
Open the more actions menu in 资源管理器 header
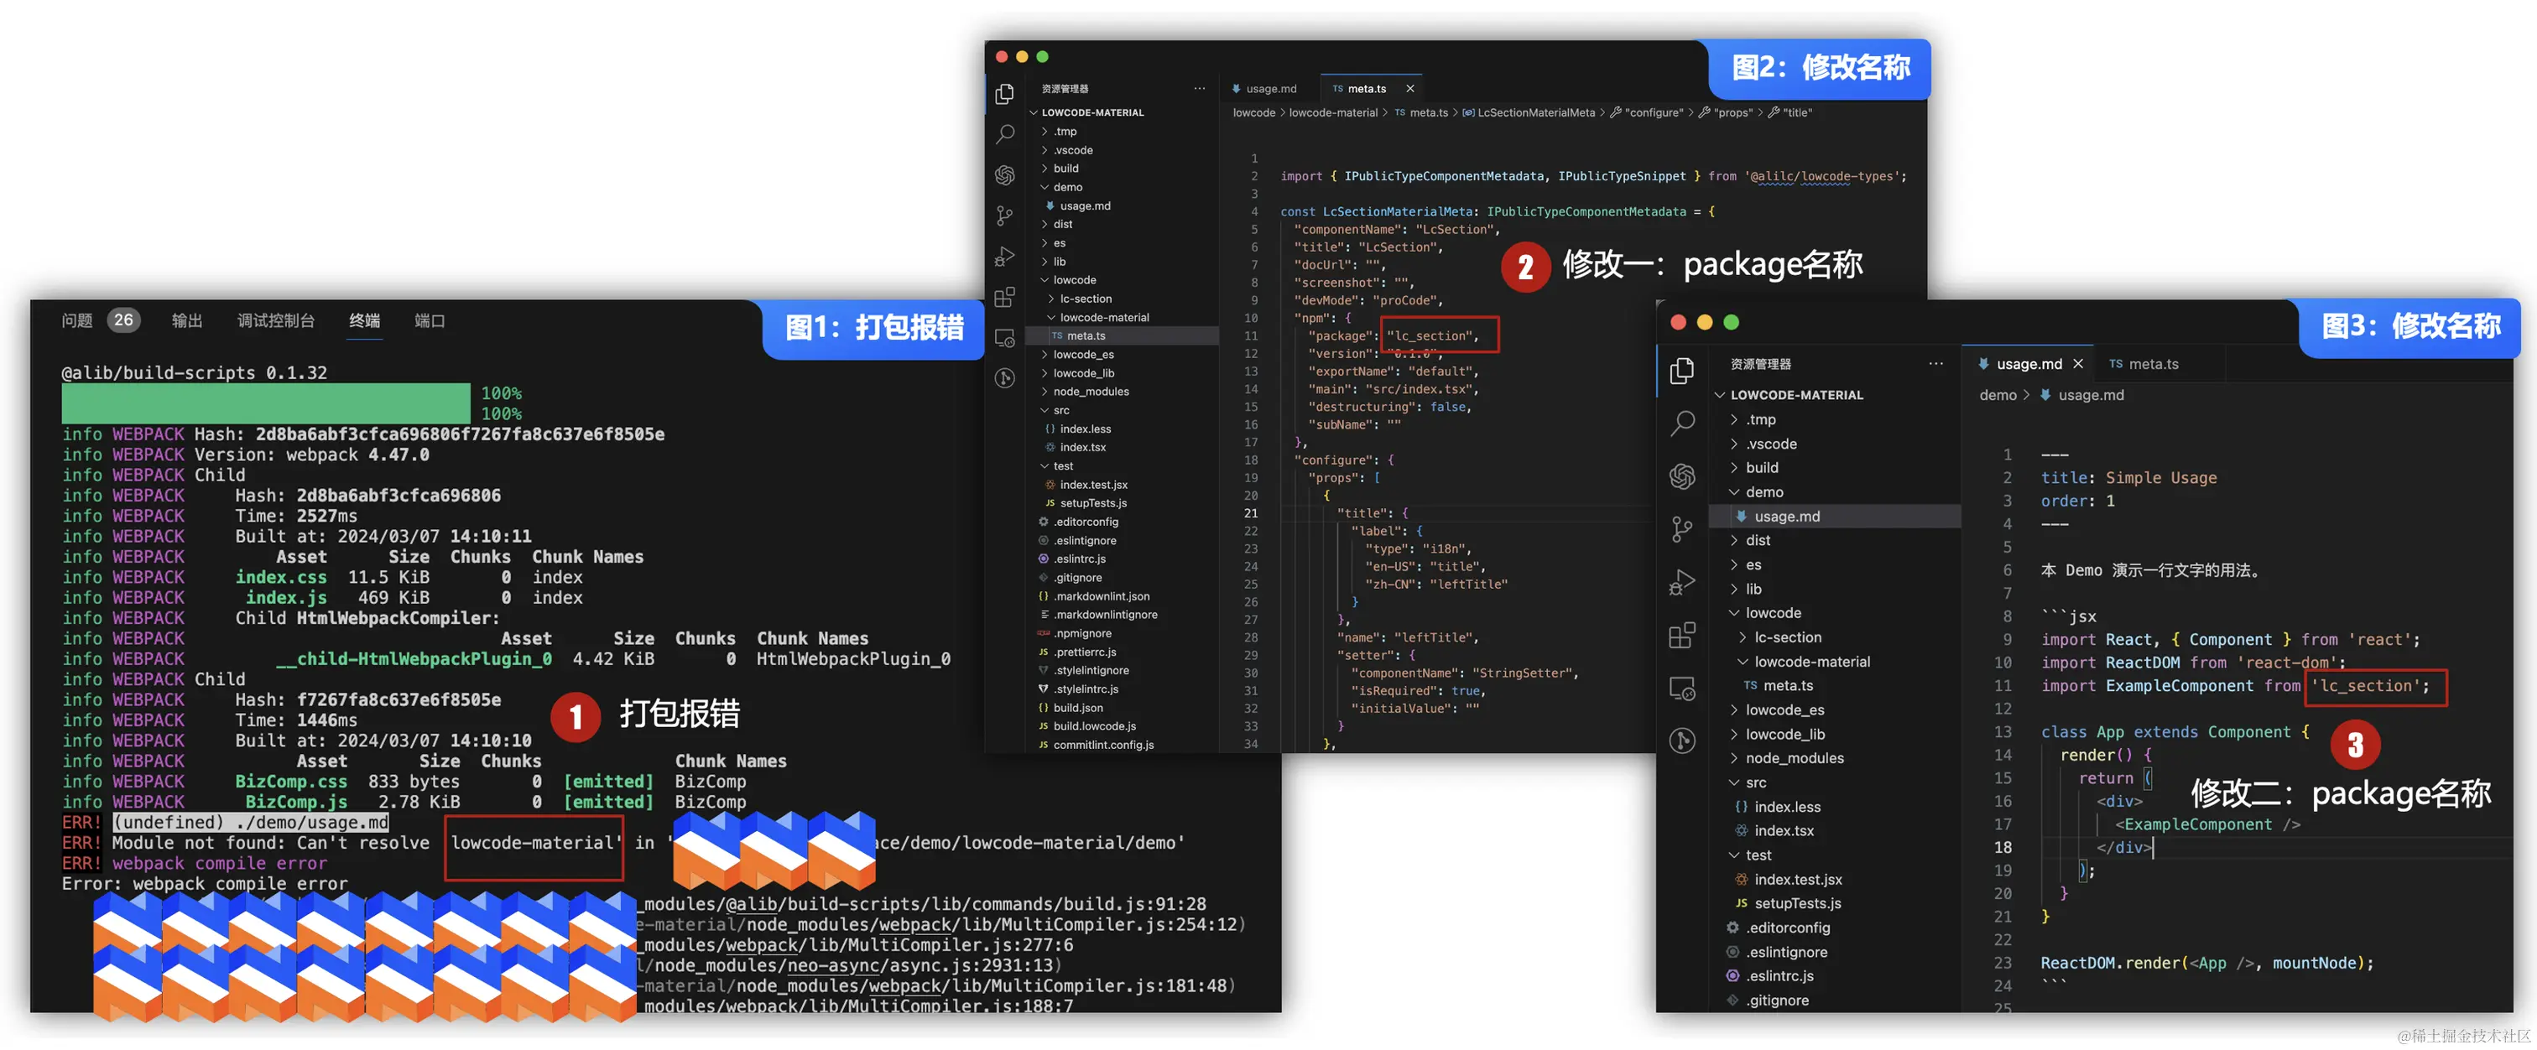(x=1200, y=87)
